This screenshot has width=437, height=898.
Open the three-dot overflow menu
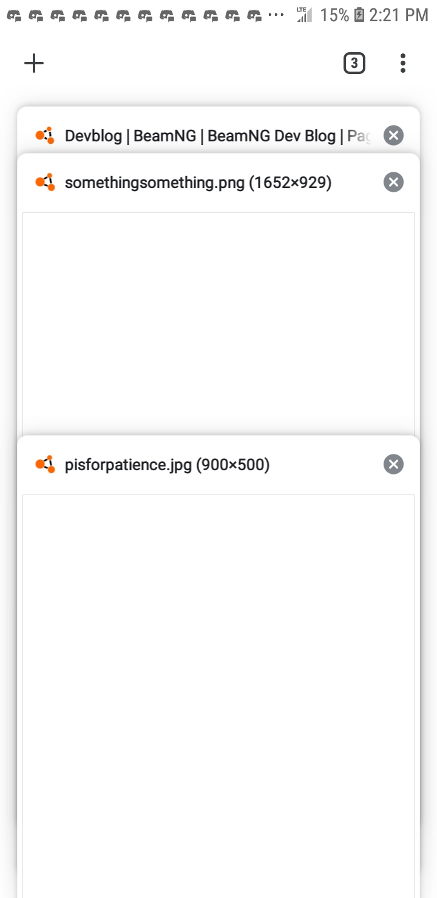pyautogui.click(x=403, y=63)
